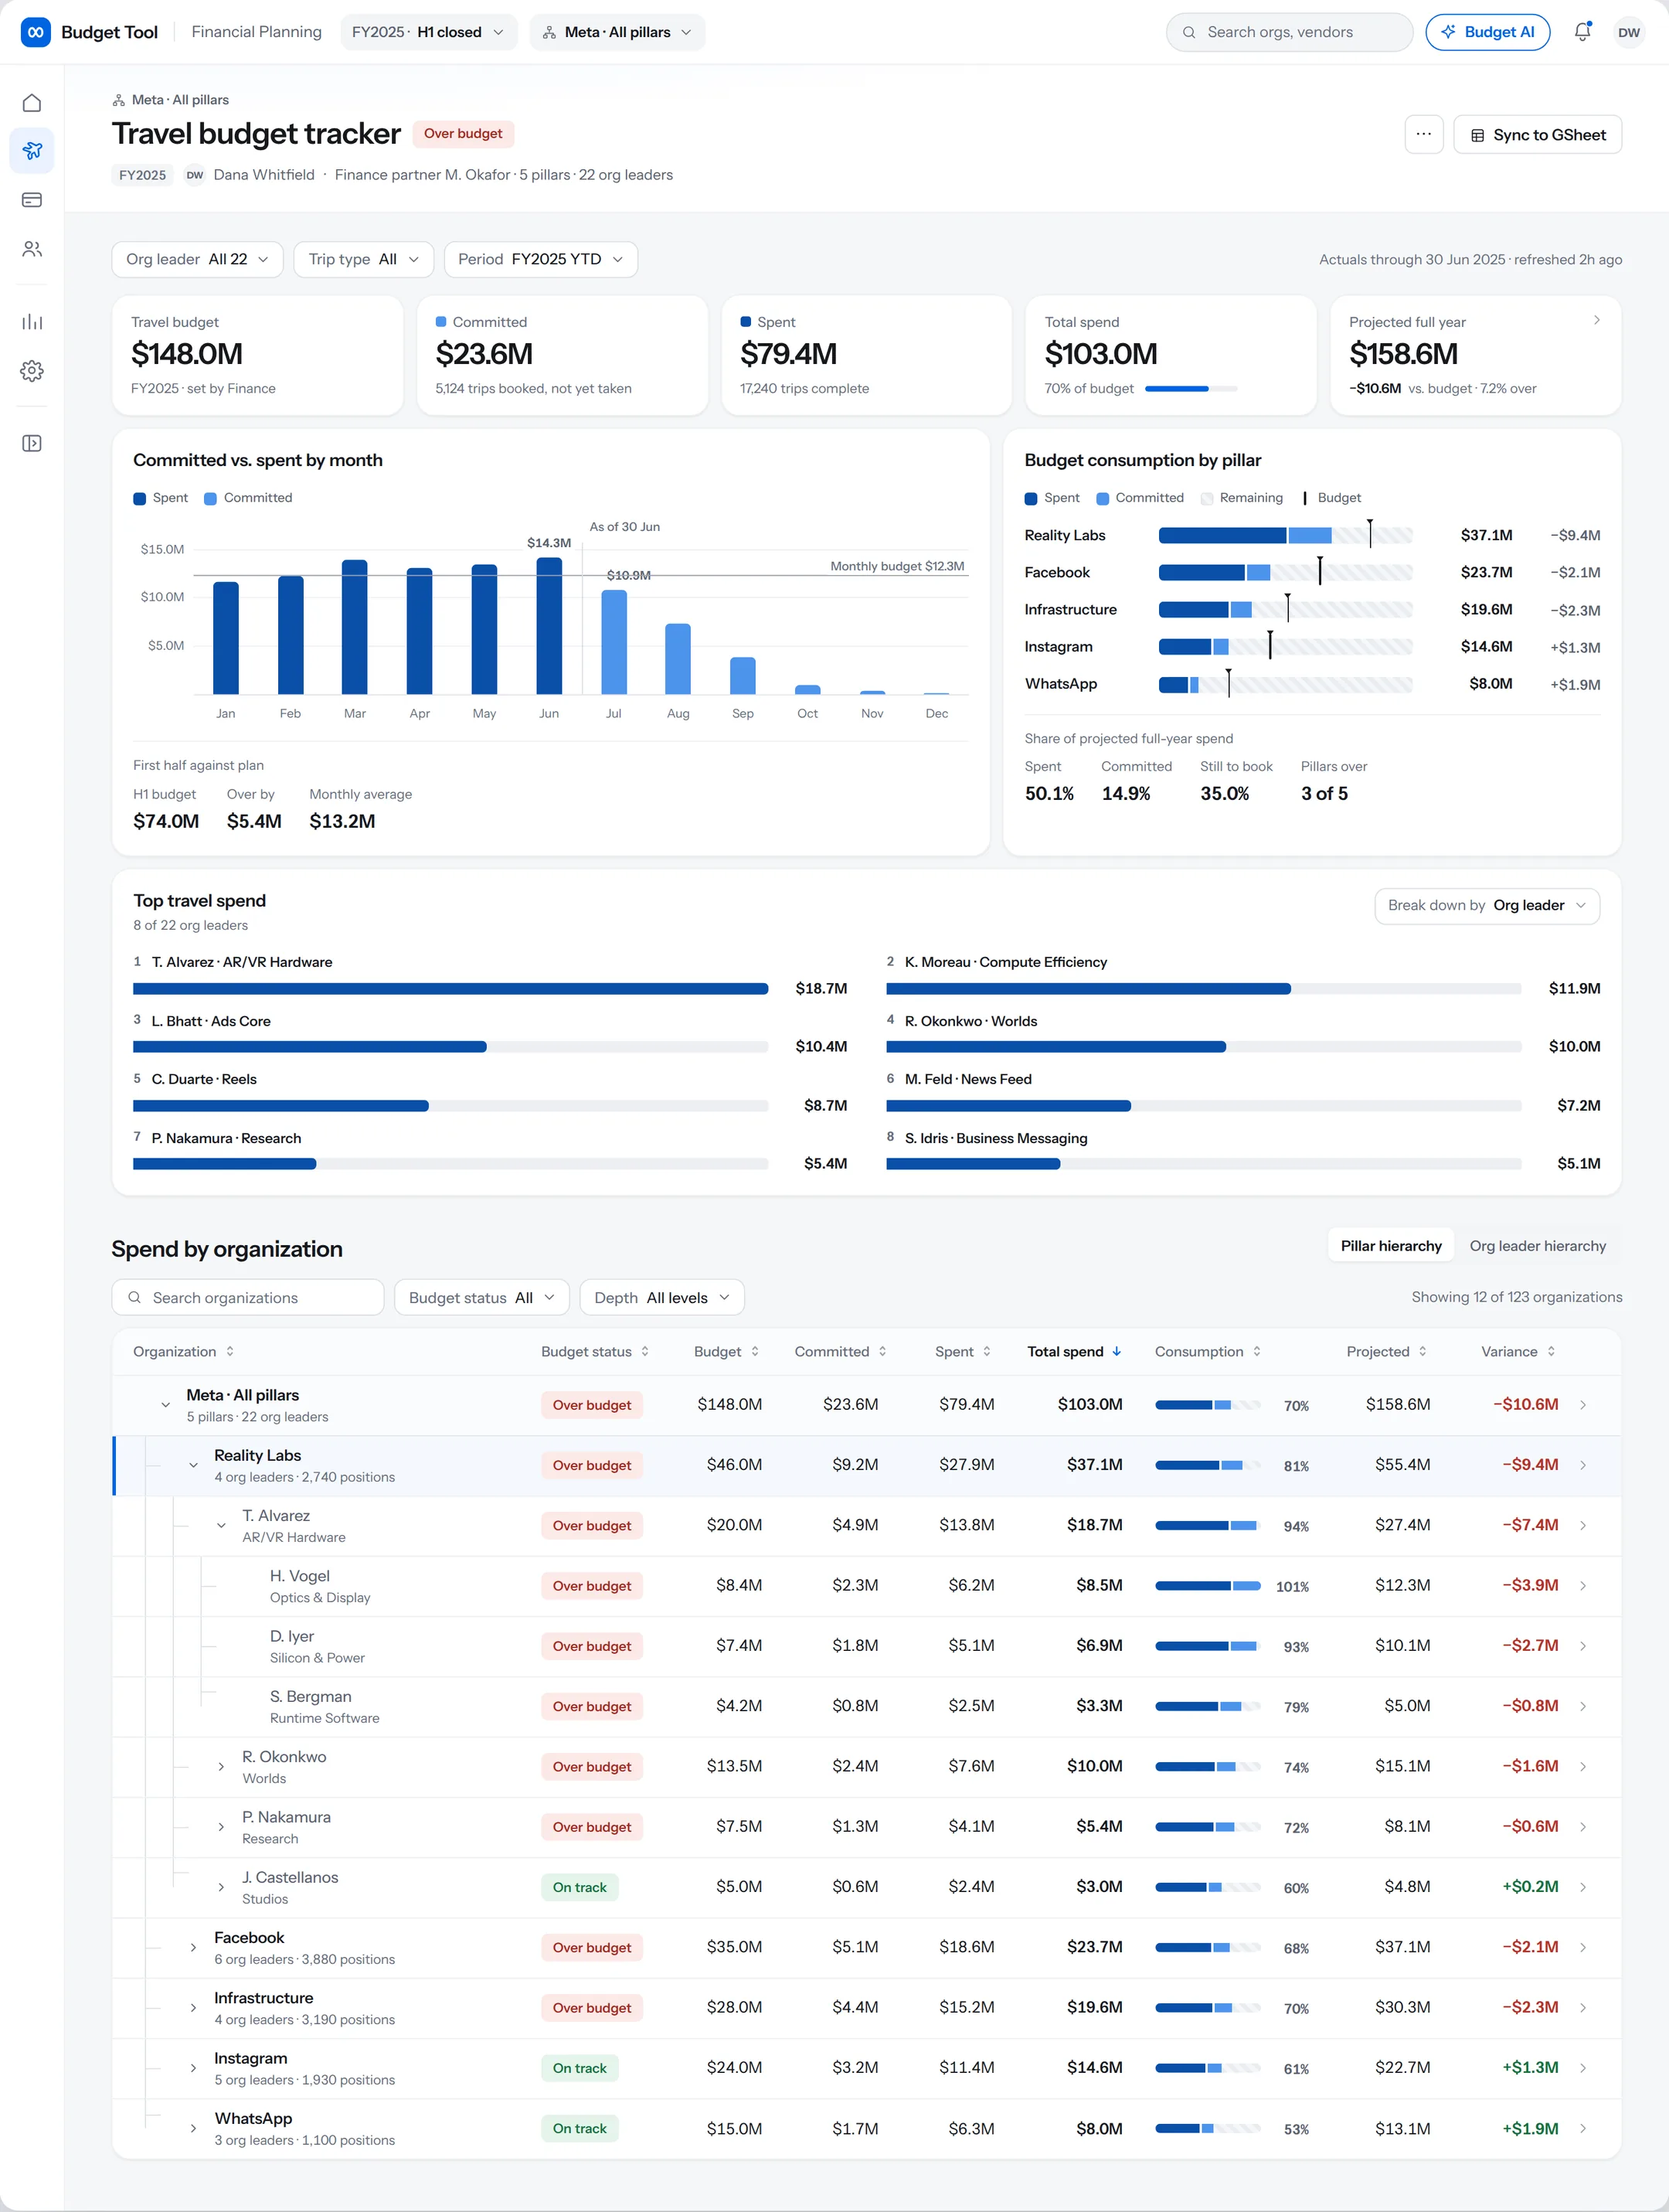Open the Period FY2025 YTD dropdown
Screen dimensions: 1669x2212
(540, 259)
